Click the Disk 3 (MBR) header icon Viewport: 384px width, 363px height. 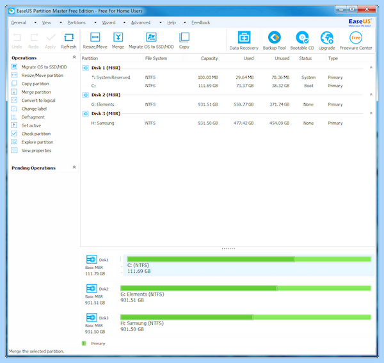86,114
